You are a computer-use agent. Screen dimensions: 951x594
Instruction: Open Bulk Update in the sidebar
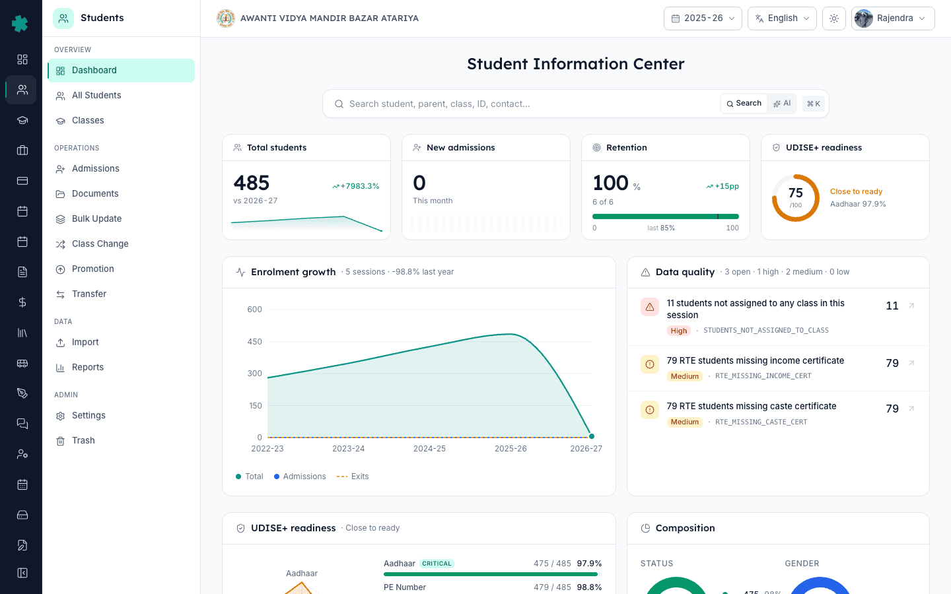(121, 219)
